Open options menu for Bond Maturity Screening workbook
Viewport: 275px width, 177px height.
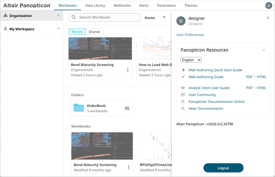coord(129,167)
